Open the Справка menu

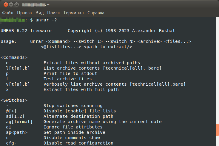coord(96,13)
